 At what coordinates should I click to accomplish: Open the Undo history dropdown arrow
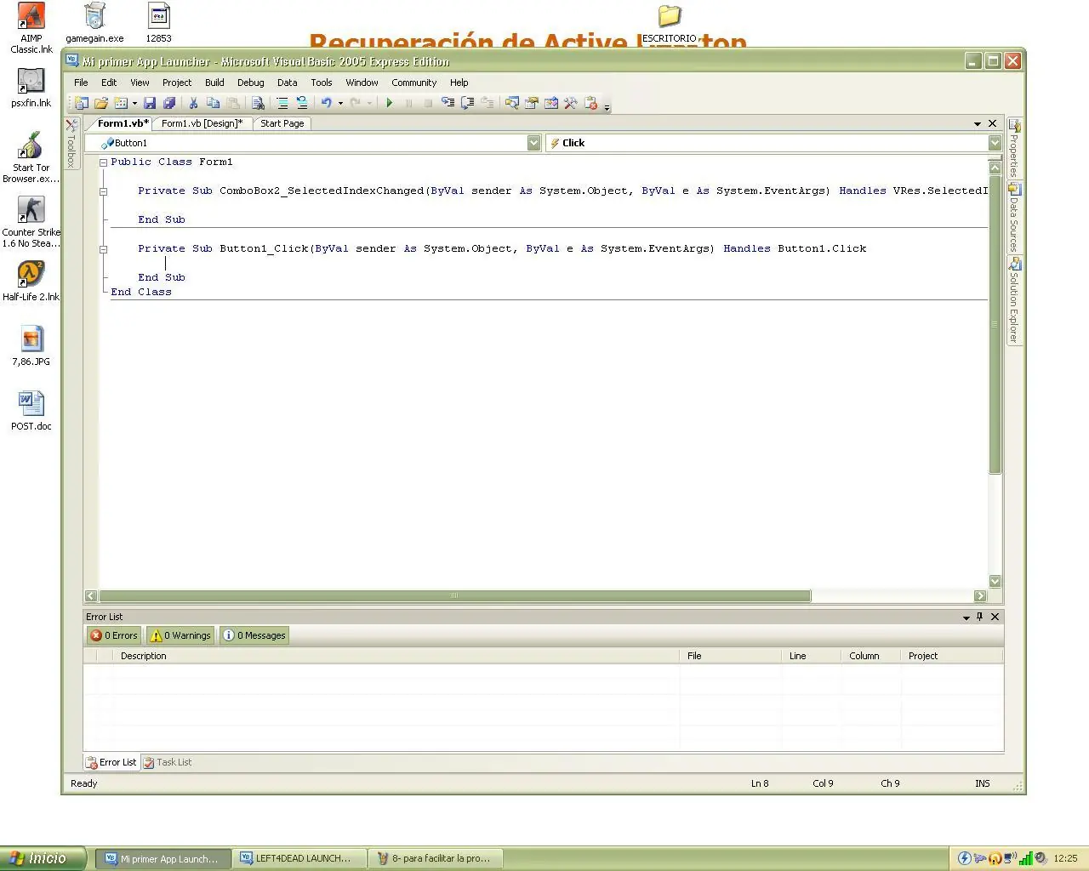tap(340, 104)
